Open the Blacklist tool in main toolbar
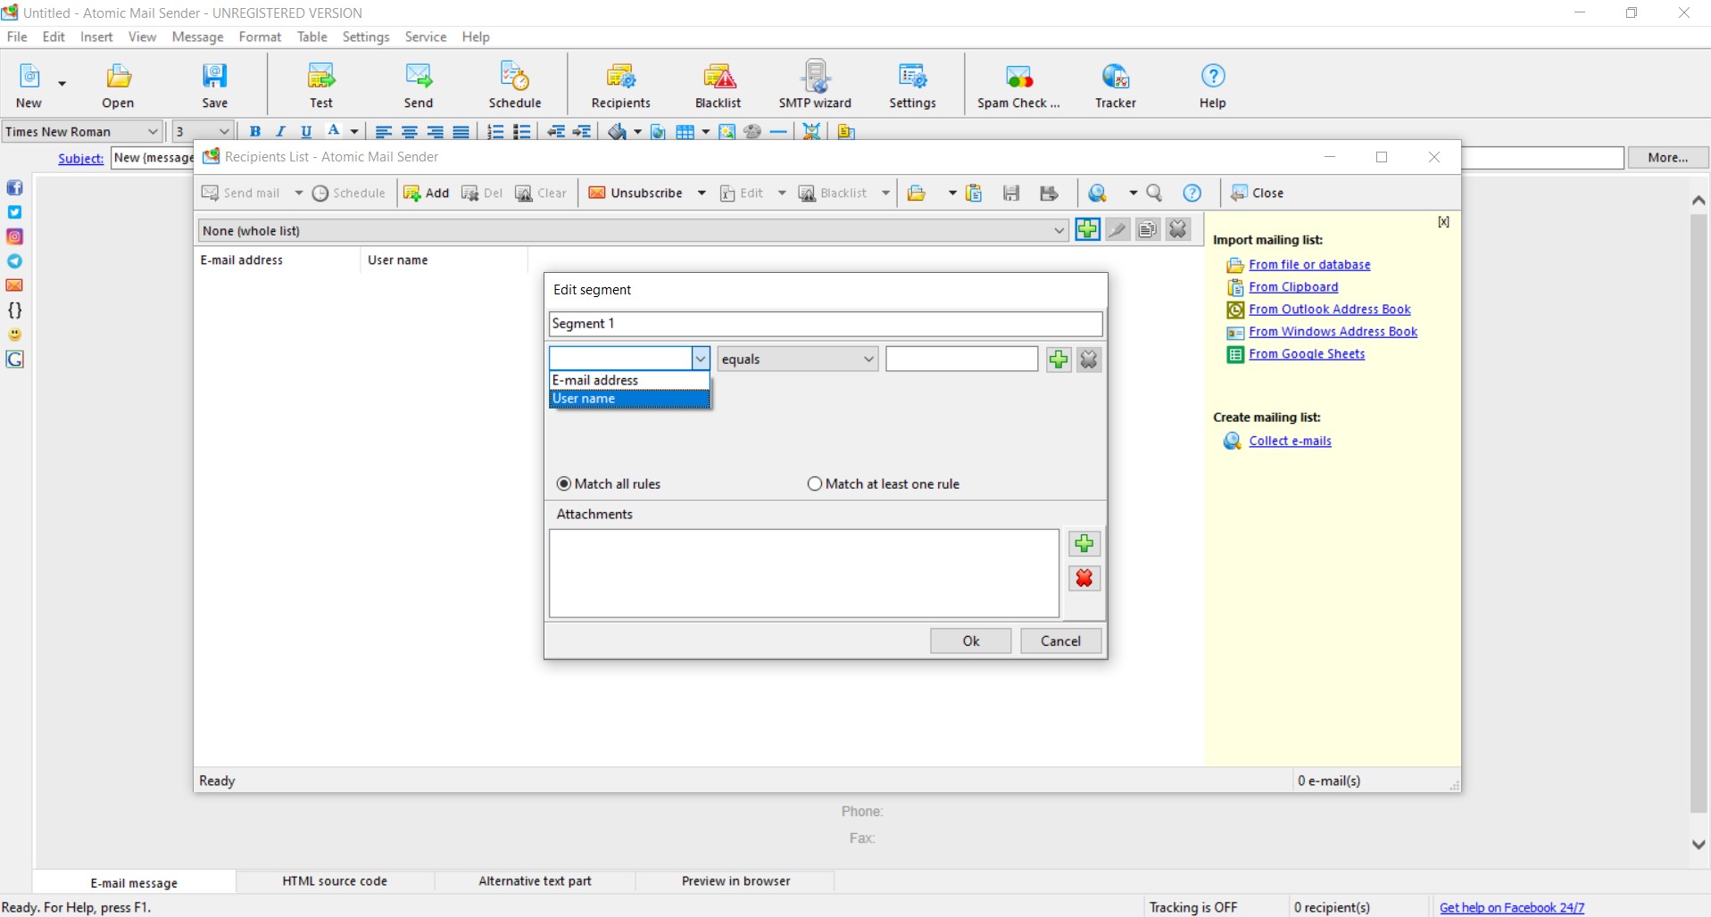This screenshot has height=917, width=1711. 718,85
